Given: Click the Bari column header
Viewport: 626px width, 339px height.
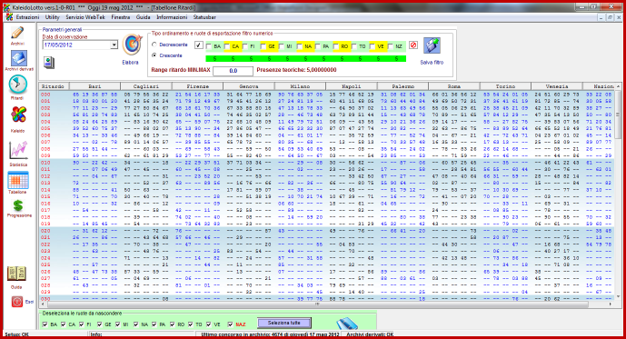Looking at the screenshot, I should (x=94, y=86).
